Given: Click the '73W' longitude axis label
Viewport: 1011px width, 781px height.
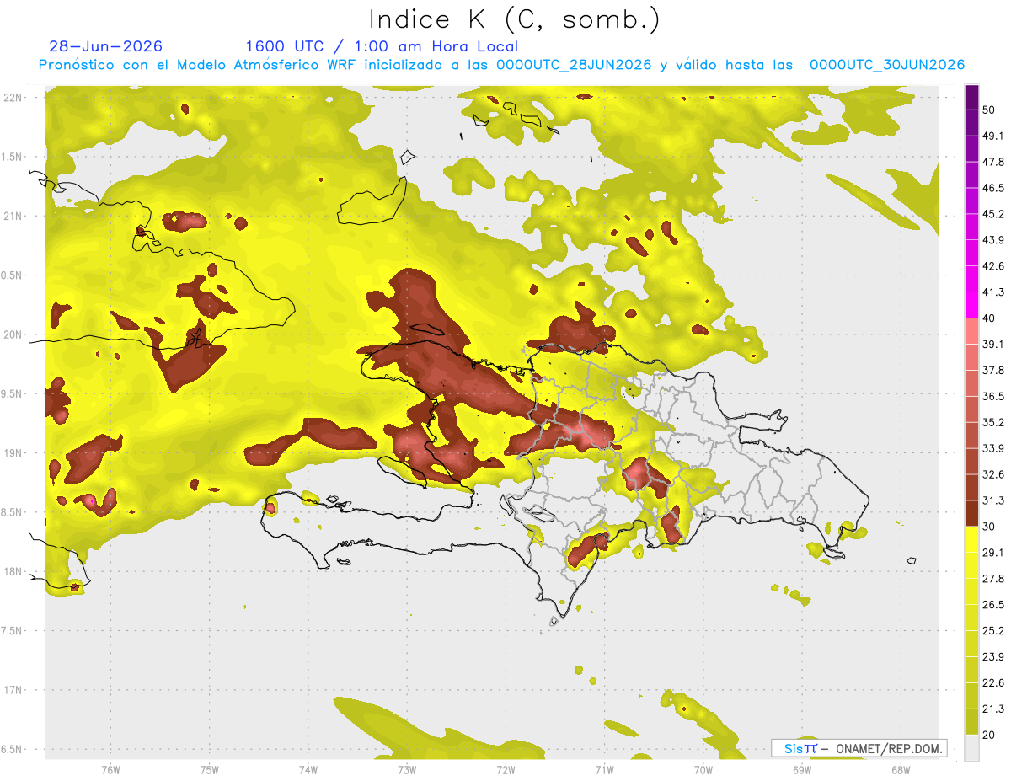Looking at the screenshot, I should point(407,769).
